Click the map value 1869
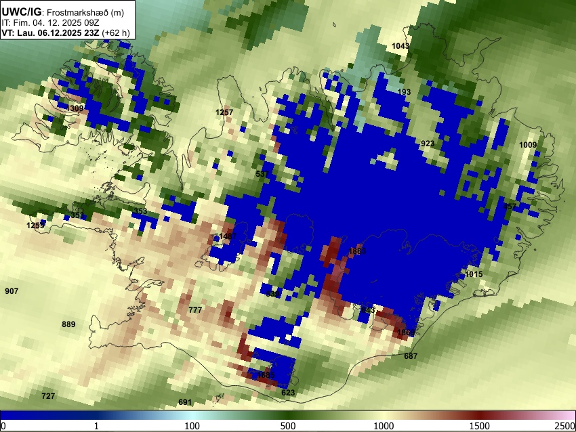The width and height of the screenshot is (576, 432). pyautogui.click(x=407, y=332)
